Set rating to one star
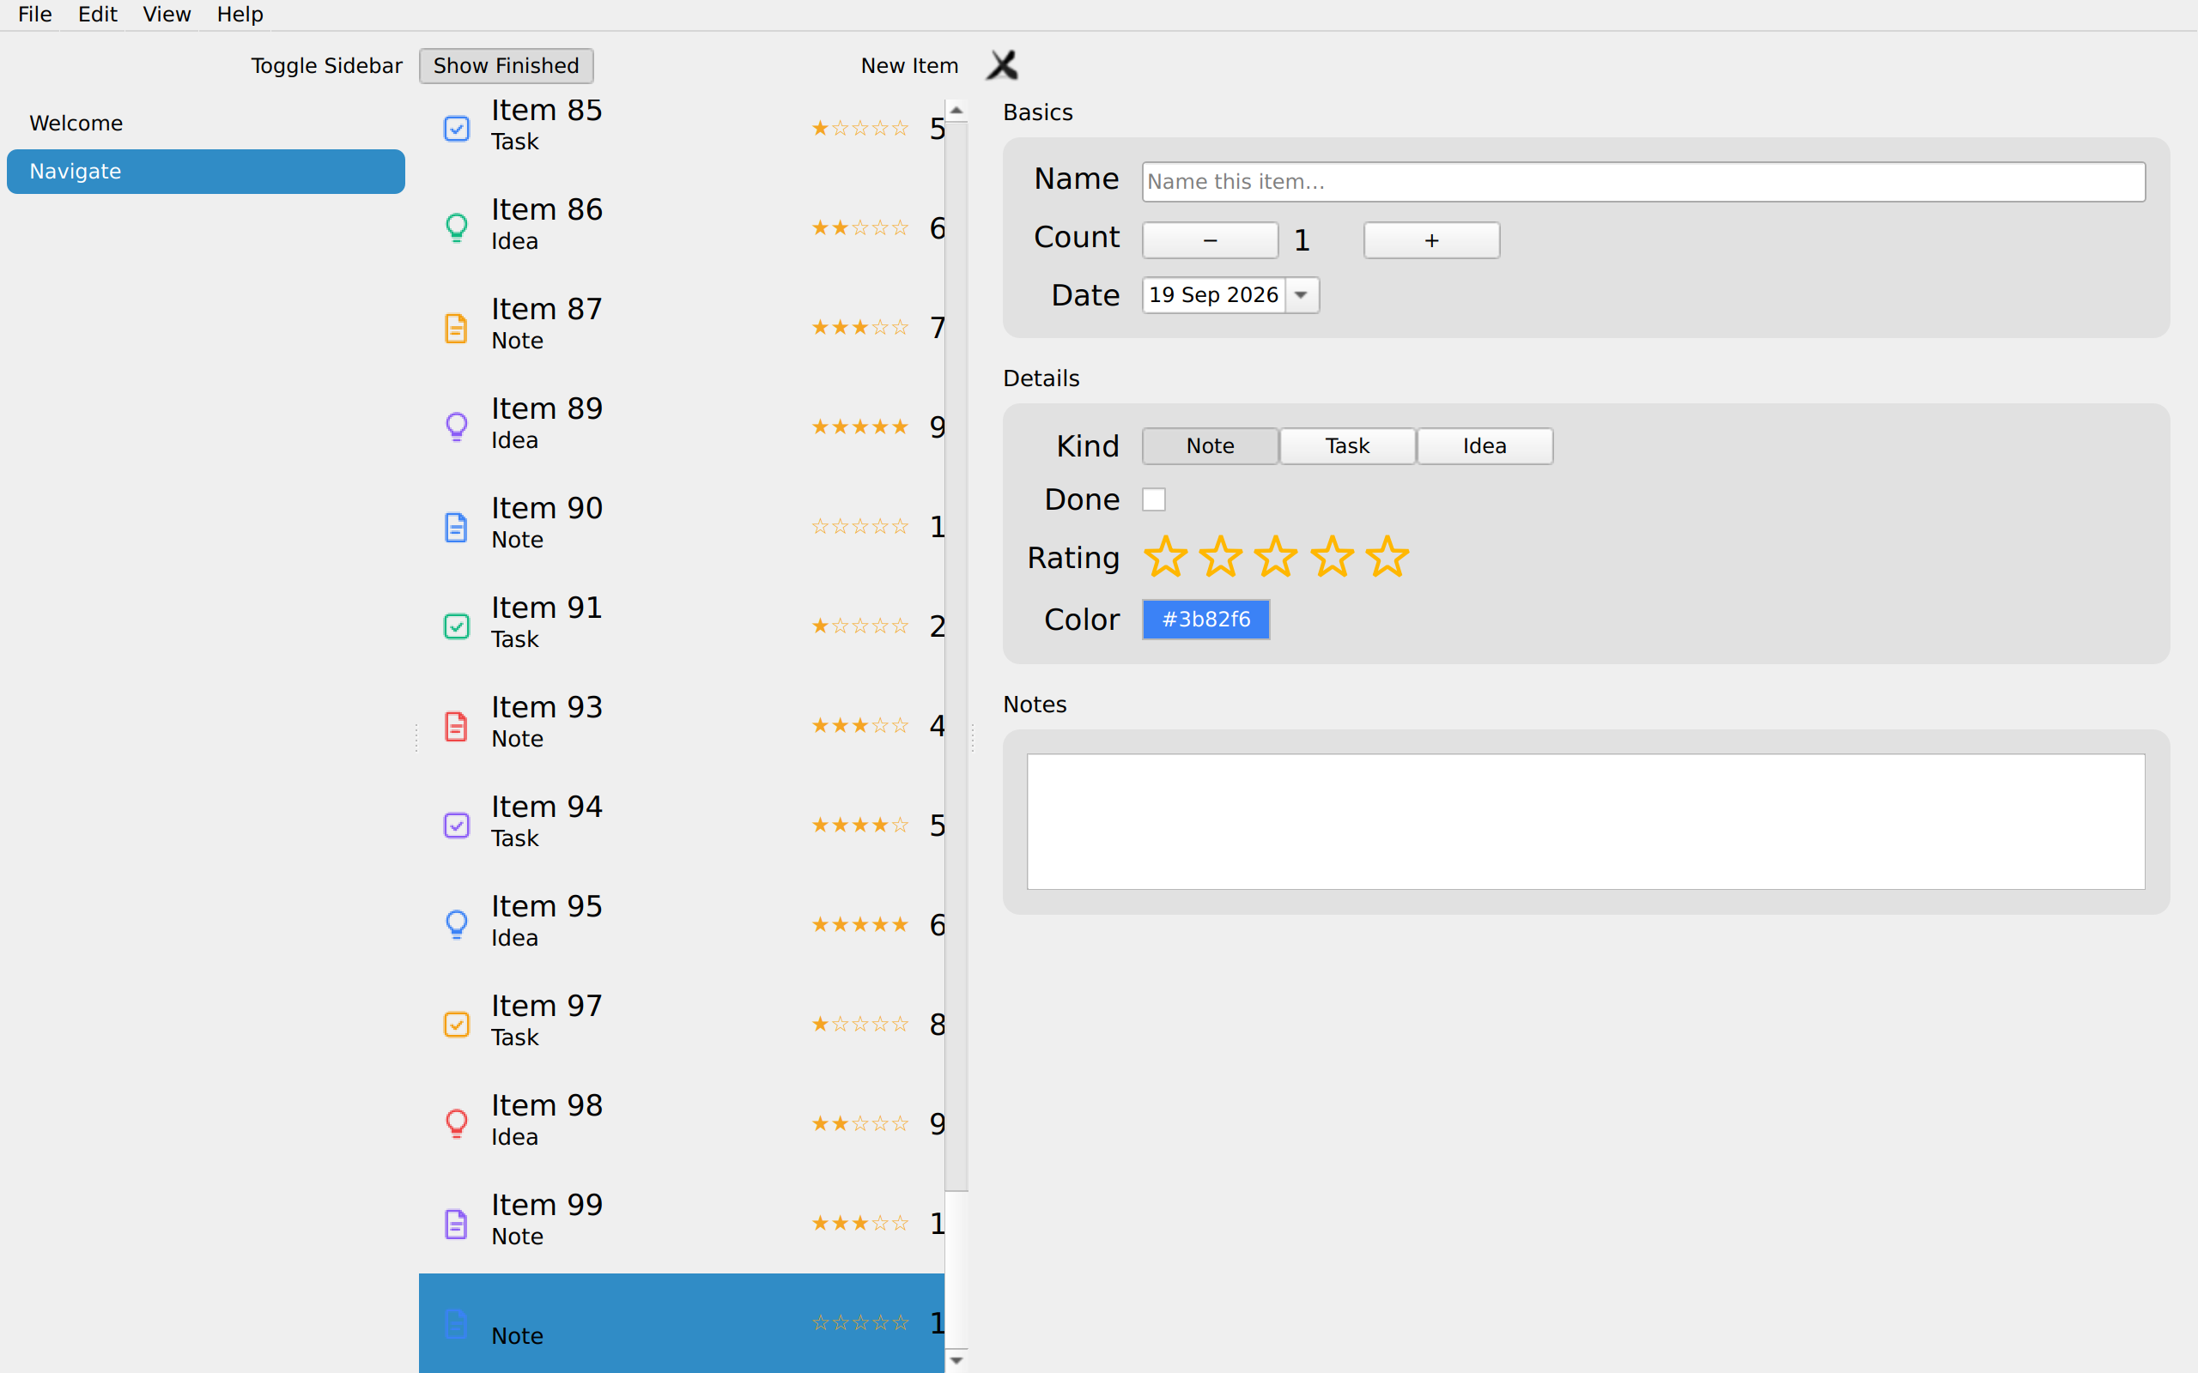 point(1165,557)
